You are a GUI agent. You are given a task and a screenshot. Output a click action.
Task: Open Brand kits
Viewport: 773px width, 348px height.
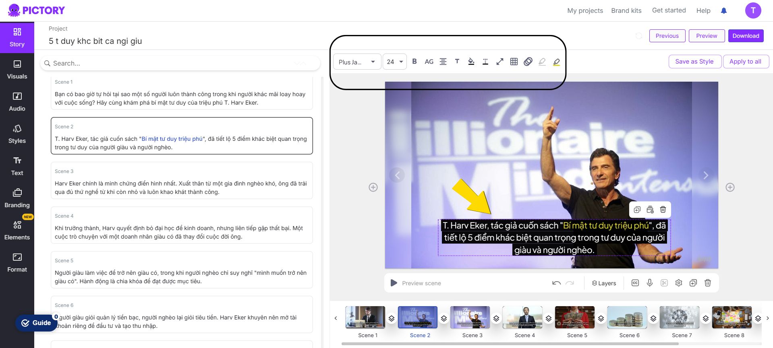tap(626, 10)
